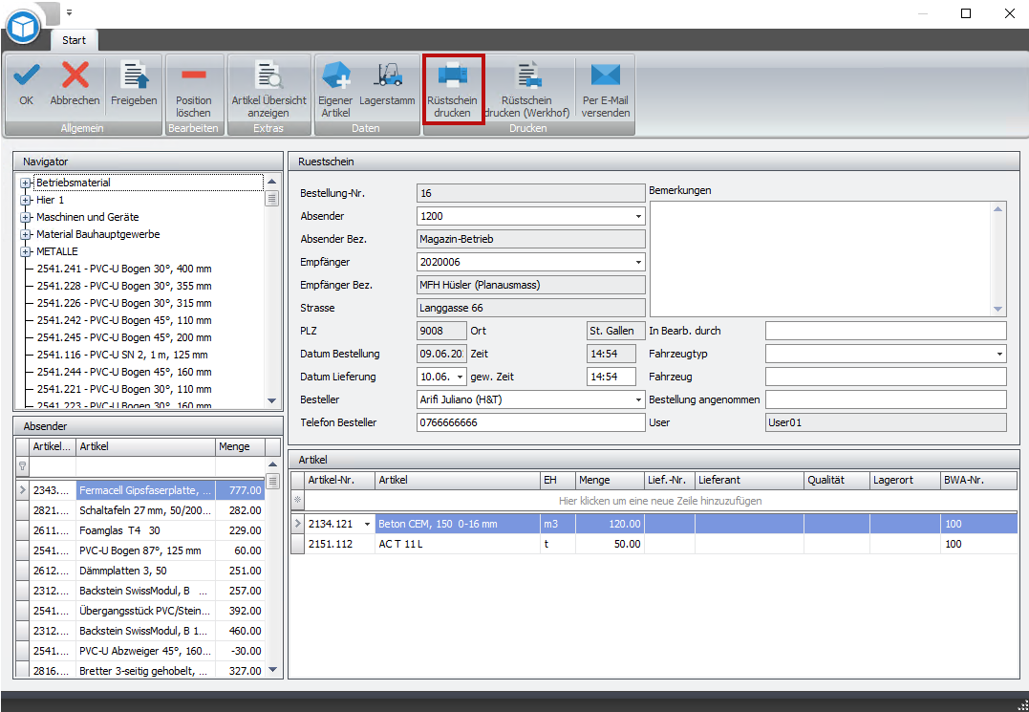Select row indicator of Beton CEM row
The width and height of the screenshot is (1029, 712).
tap(298, 524)
